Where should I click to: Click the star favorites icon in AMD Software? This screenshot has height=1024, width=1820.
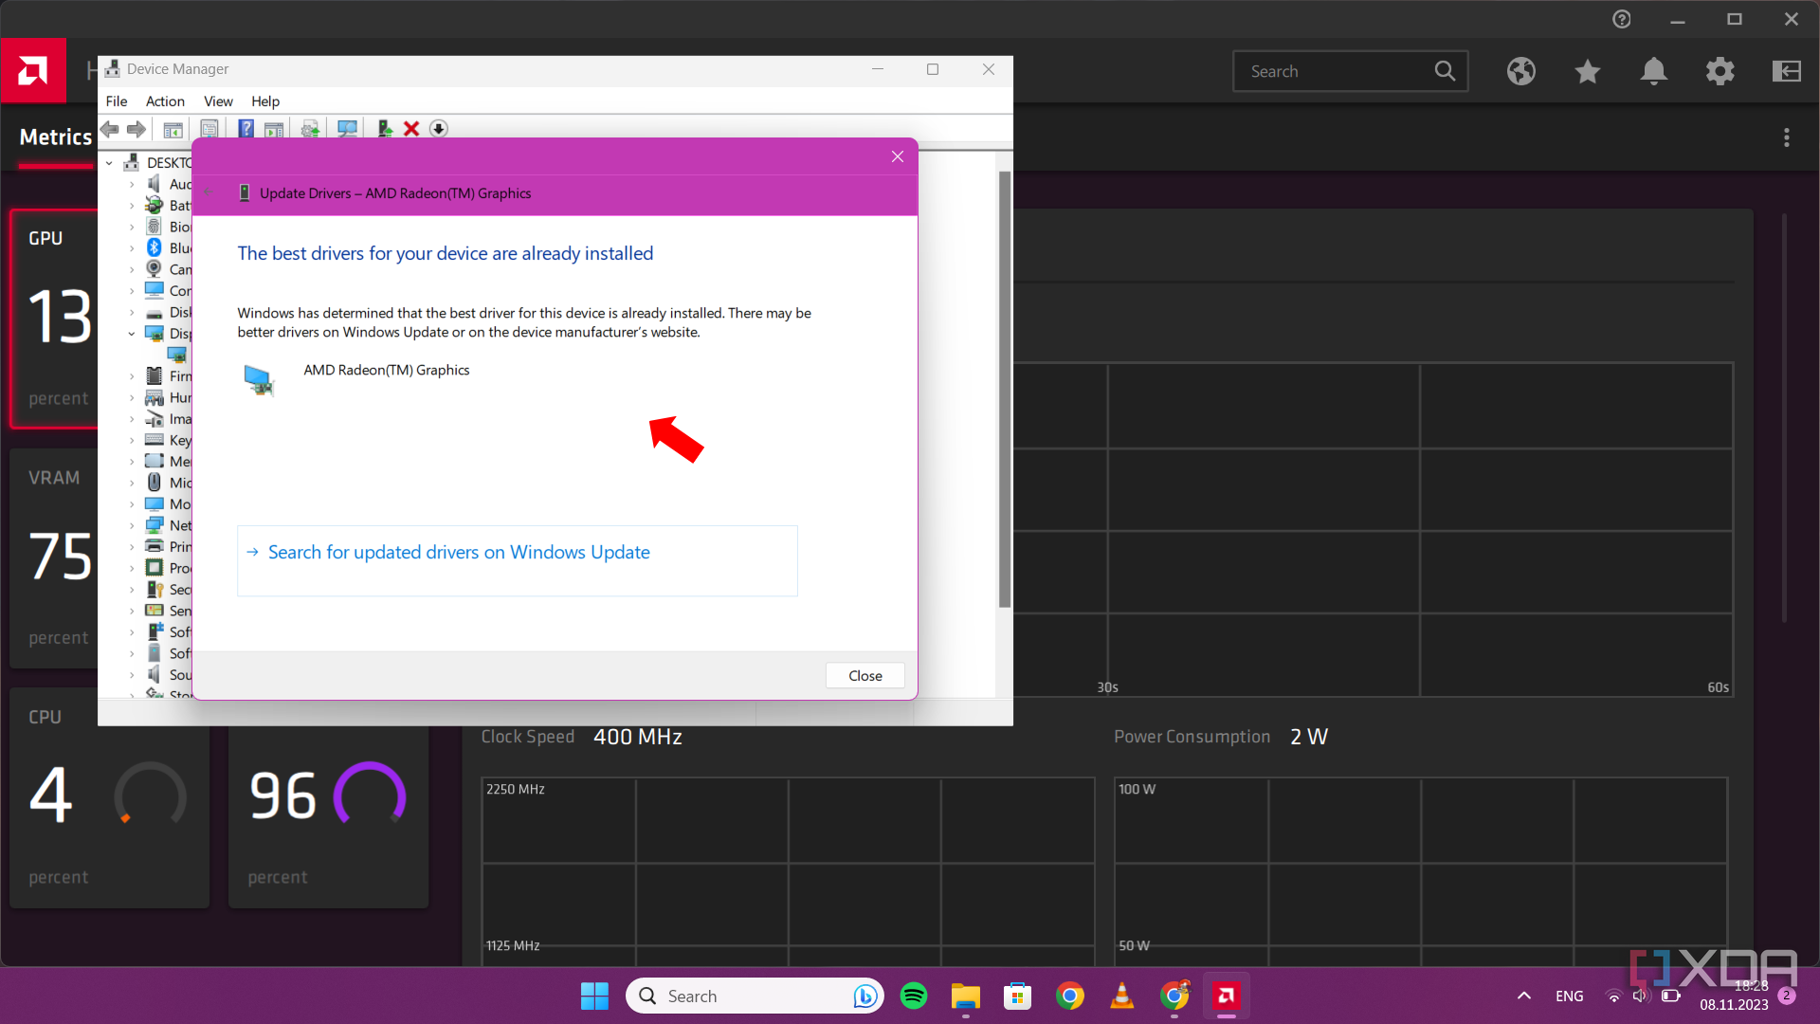click(1588, 71)
